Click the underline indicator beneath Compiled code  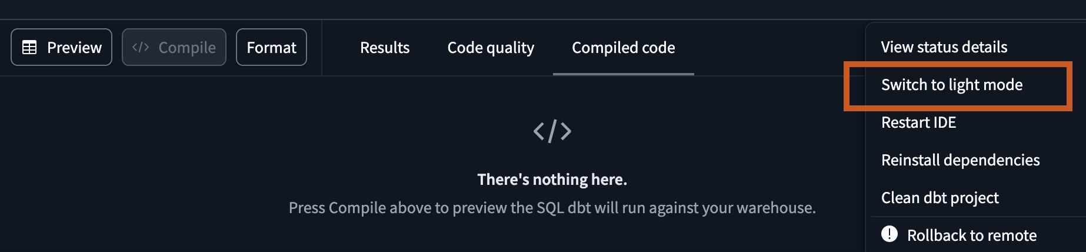click(x=623, y=74)
